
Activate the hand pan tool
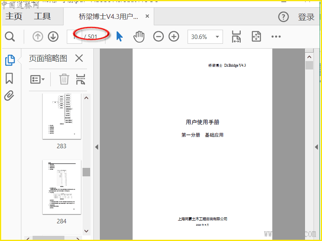coord(139,37)
